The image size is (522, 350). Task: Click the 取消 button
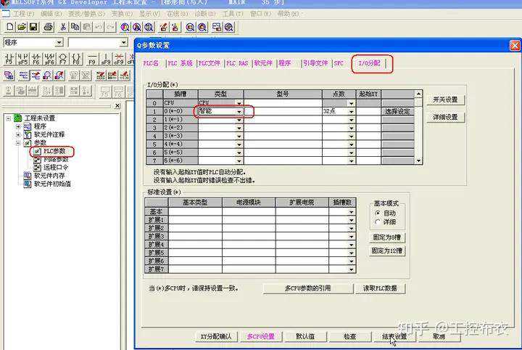coord(439,337)
